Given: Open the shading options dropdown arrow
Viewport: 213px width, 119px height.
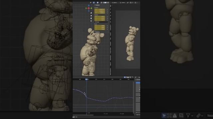Looking at the screenshot, I should click(110, 3).
